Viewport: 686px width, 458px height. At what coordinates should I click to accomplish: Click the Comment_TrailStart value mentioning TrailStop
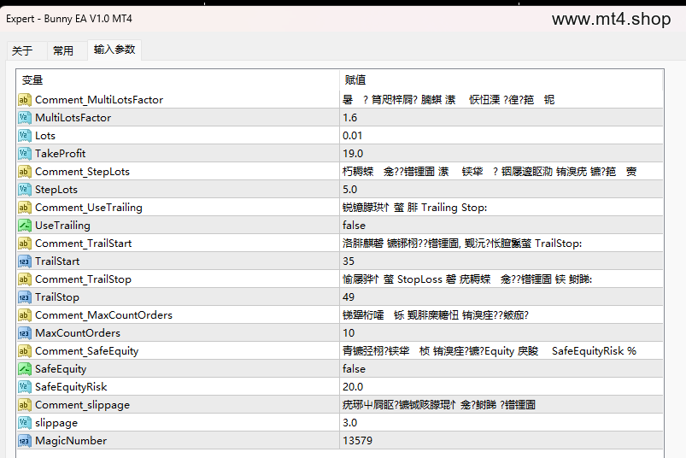click(x=462, y=244)
